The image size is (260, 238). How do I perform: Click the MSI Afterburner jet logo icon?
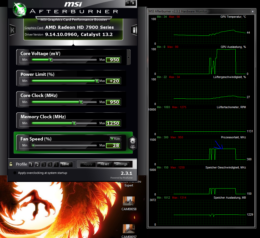pyautogui.click(x=20, y=10)
